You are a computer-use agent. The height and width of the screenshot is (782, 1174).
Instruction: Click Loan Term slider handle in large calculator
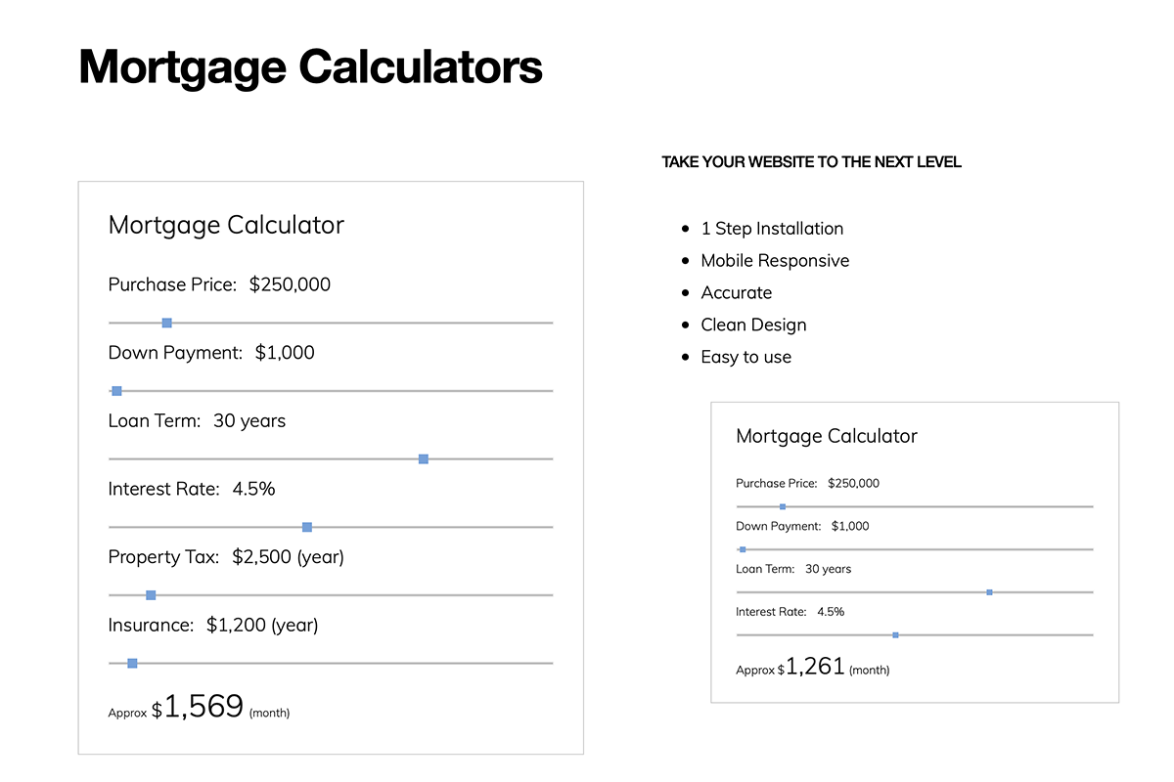click(x=424, y=459)
